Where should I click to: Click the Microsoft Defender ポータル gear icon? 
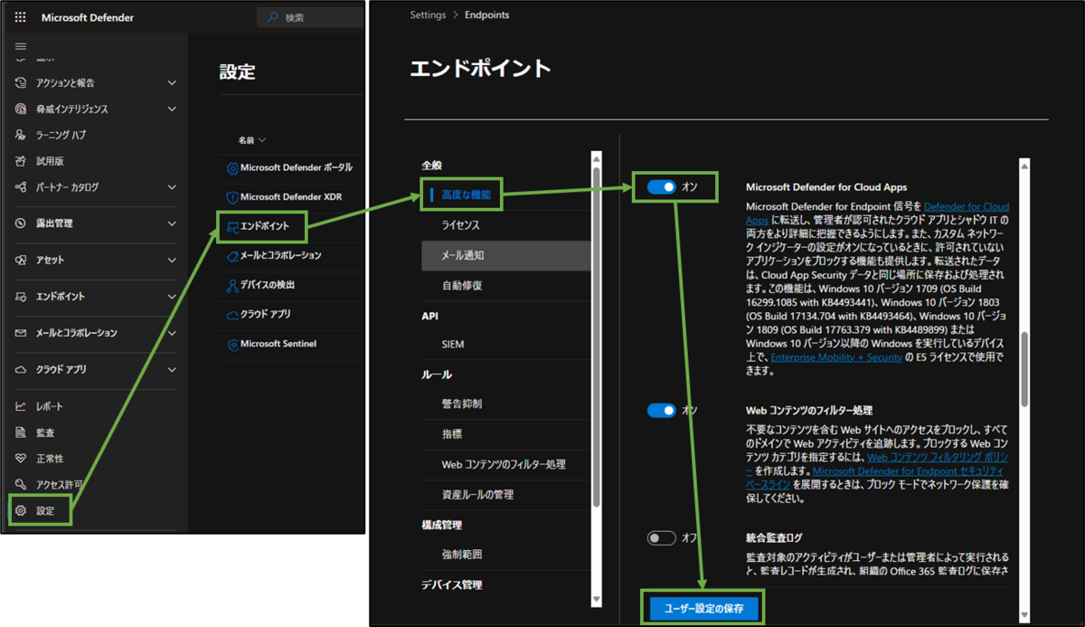(x=232, y=168)
